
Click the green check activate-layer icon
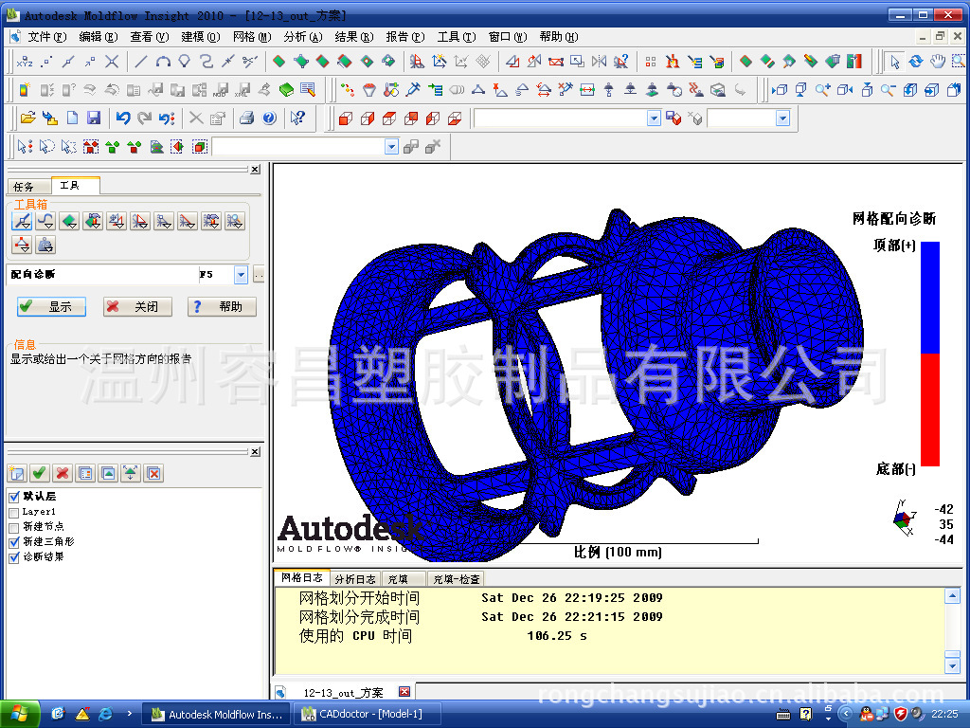click(x=39, y=474)
